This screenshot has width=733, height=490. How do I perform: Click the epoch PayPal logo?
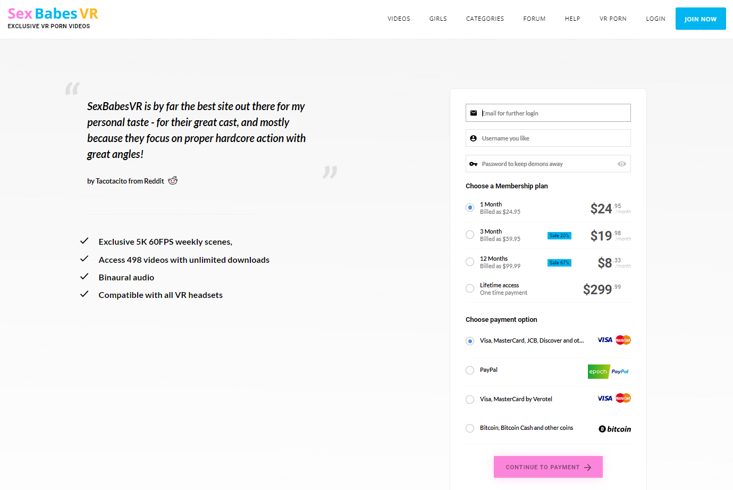click(x=609, y=371)
